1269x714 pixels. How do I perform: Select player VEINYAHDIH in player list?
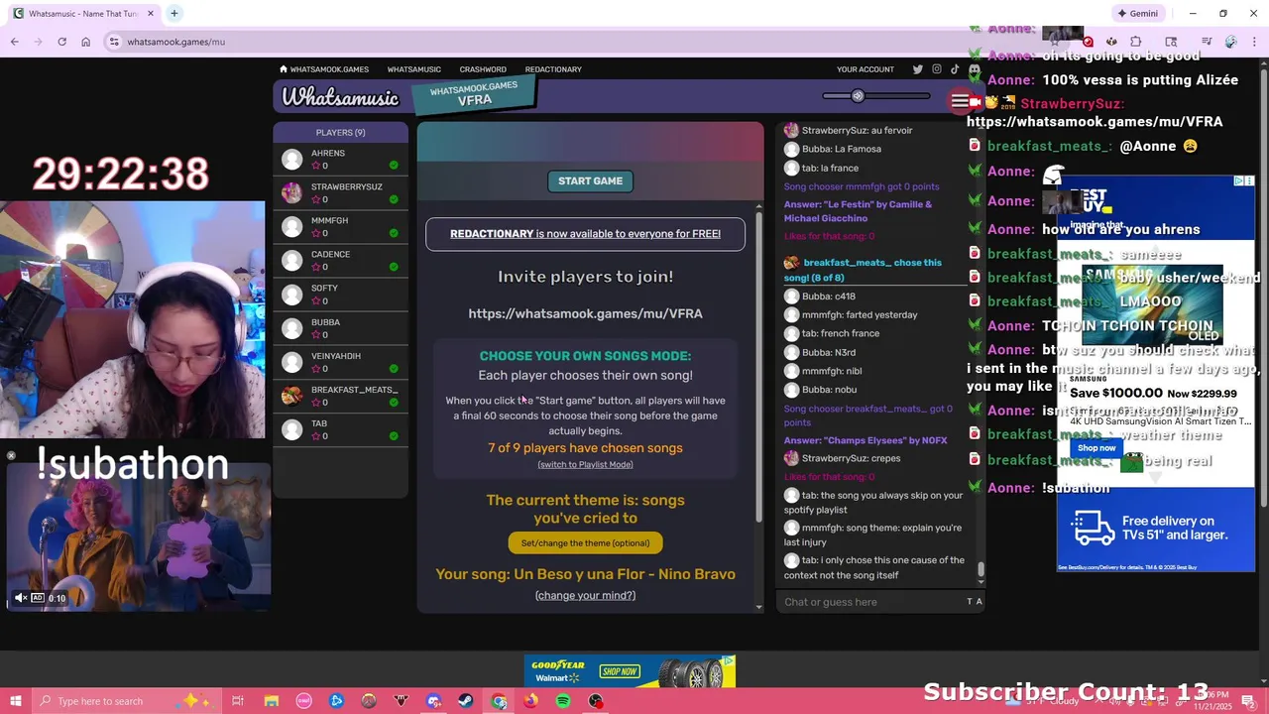340,362
